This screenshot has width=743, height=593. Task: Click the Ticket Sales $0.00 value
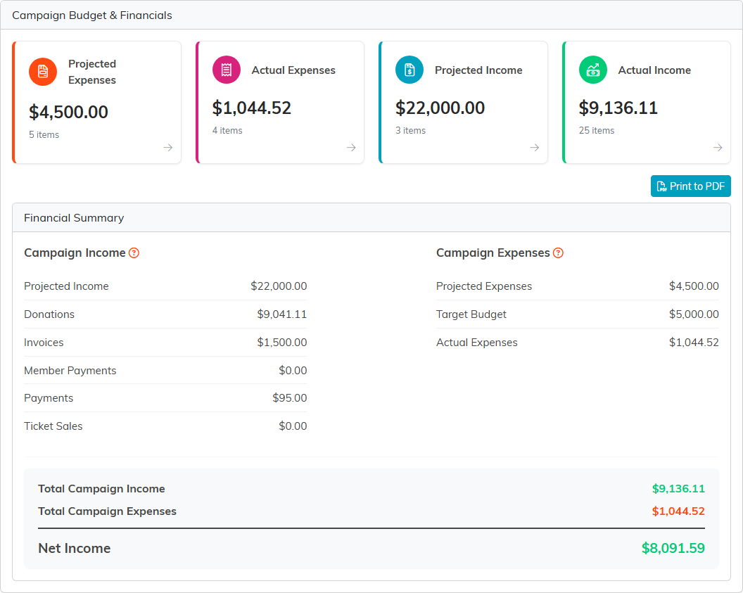click(293, 426)
